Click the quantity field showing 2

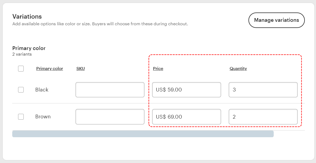click(263, 116)
